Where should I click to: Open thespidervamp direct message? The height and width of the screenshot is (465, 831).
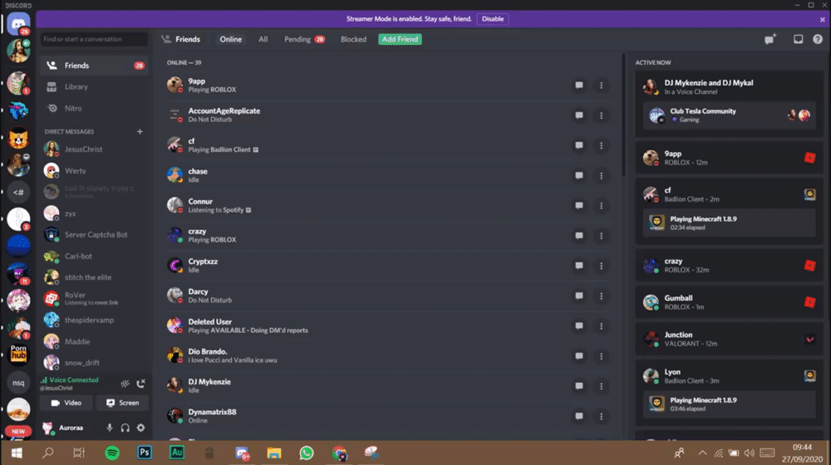pos(95,320)
